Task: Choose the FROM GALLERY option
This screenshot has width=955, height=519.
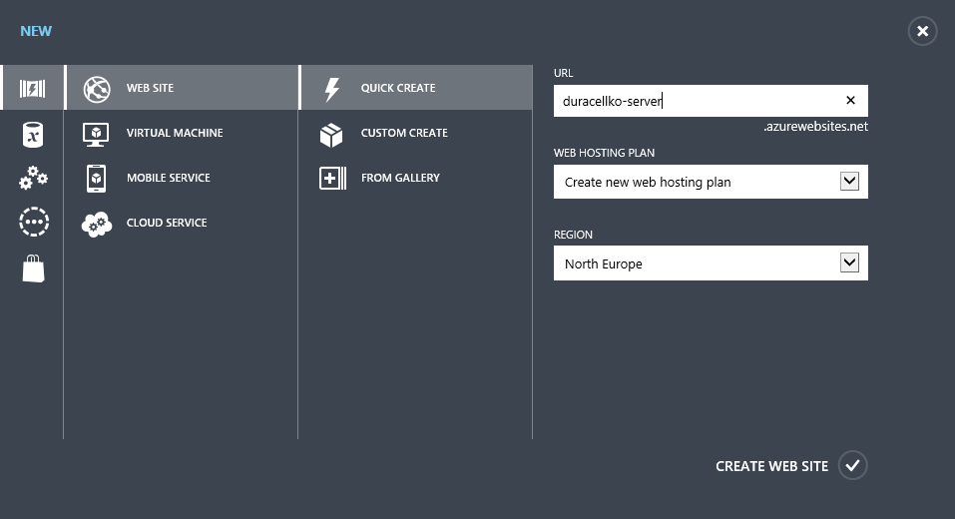Action: point(416,178)
